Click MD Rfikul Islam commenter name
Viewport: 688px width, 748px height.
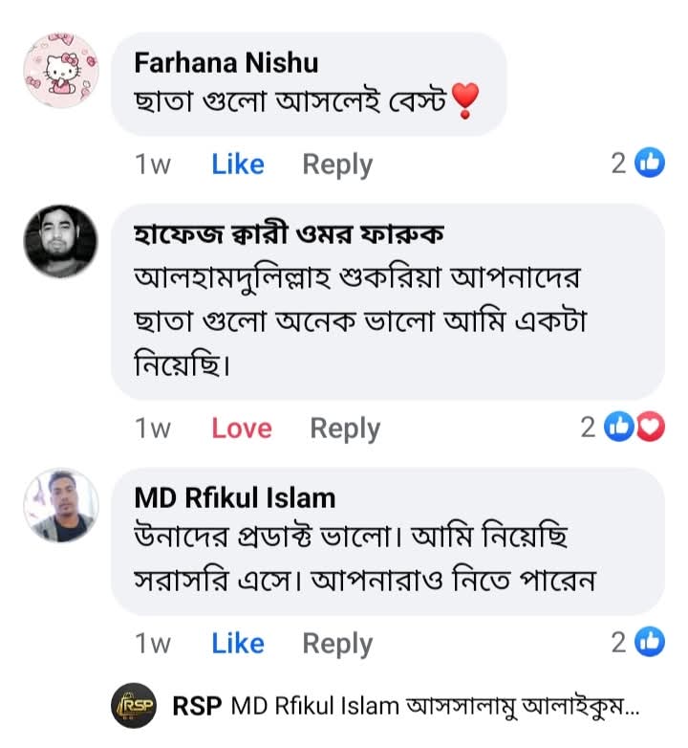click(235, 497)
